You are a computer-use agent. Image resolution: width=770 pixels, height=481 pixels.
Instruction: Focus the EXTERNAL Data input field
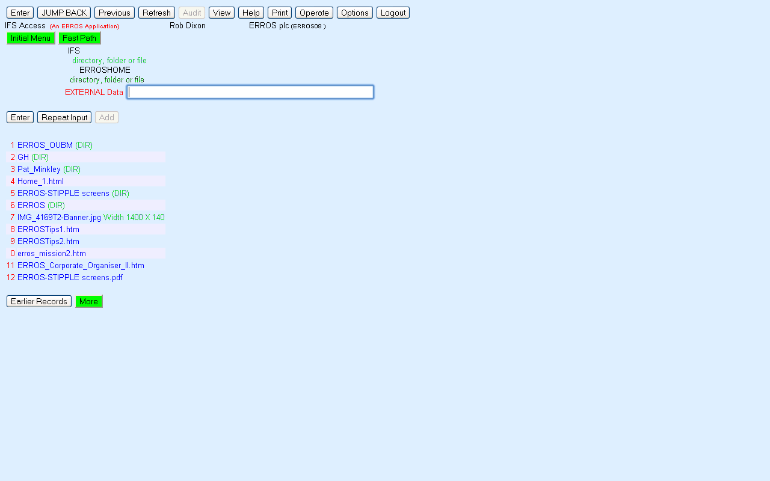coord(250,92)
